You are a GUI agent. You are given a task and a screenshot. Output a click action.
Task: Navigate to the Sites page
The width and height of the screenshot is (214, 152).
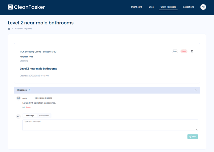(x=151, y=7)
